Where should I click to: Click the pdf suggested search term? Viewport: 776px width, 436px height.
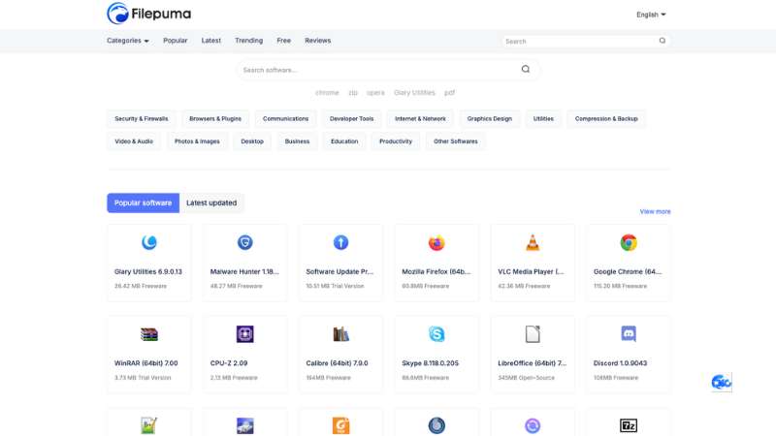coord(449,92)
